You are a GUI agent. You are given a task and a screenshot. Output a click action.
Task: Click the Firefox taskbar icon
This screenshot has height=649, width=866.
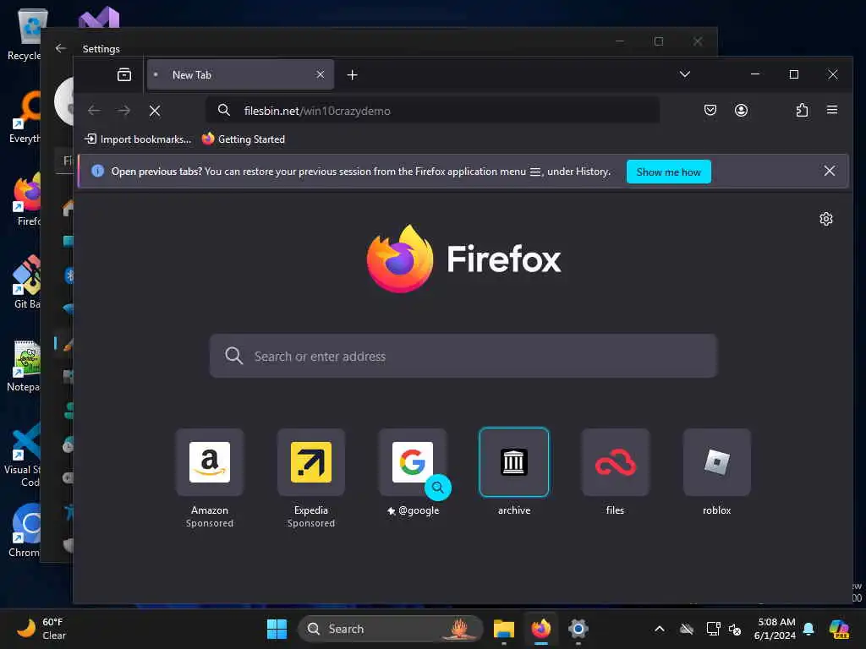pyautogui.click(x=541, y=629)
